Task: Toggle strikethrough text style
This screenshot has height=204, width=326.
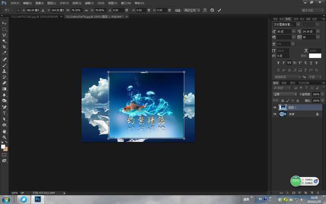Action: 316,63
